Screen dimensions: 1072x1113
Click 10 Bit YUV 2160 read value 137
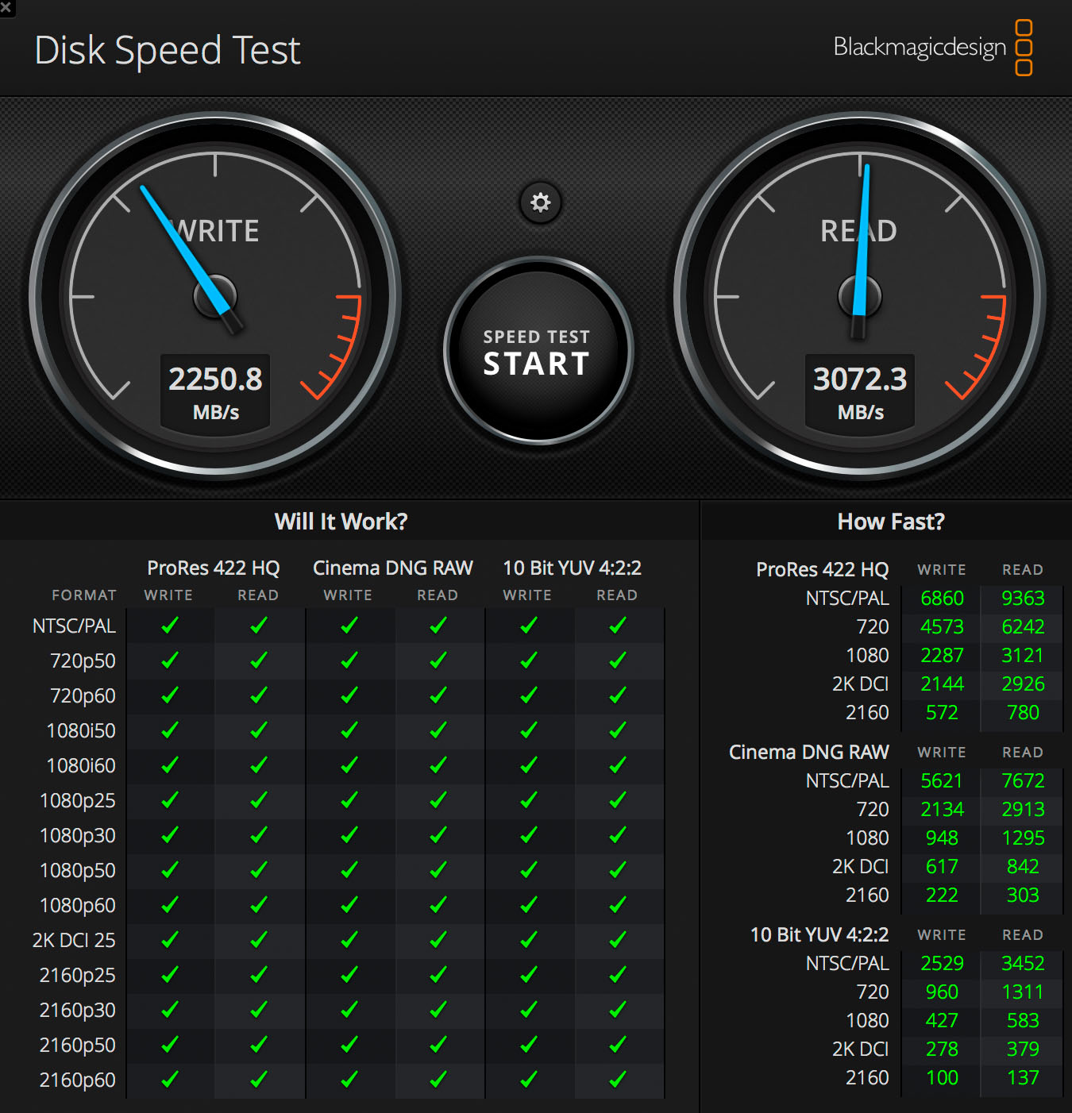point(1023,1078)
